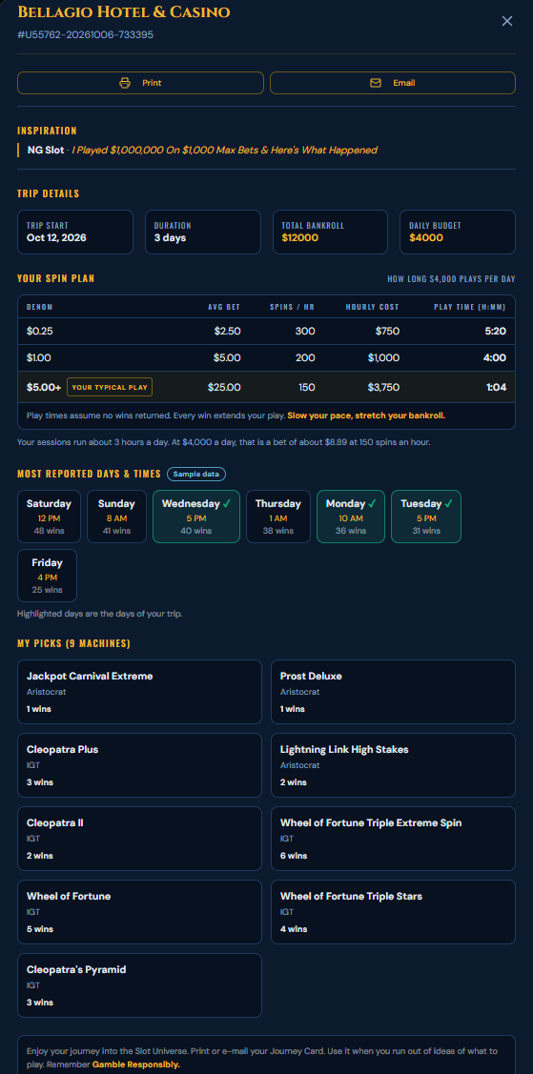The height and width of the screenshot is (1074, 533).
Task: Click the printer icon
Action: [125, 83]
